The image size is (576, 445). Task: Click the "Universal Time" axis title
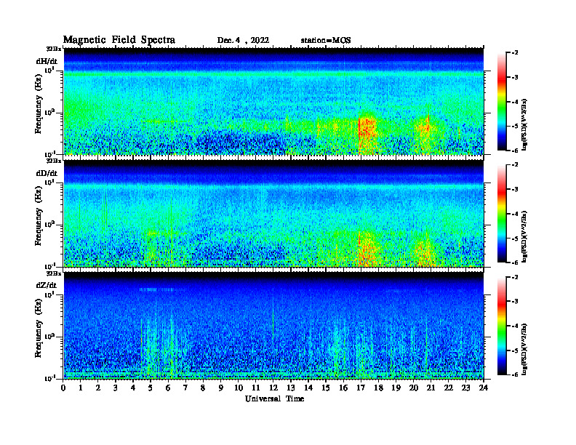click(x=275, y=398)
